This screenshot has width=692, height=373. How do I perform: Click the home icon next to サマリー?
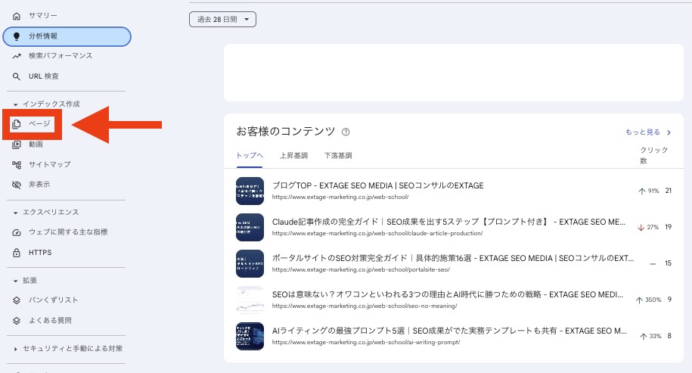(x=17, y=16)
